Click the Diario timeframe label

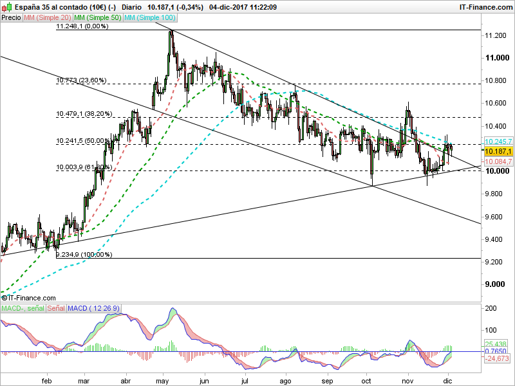click(x=131, y=7)
